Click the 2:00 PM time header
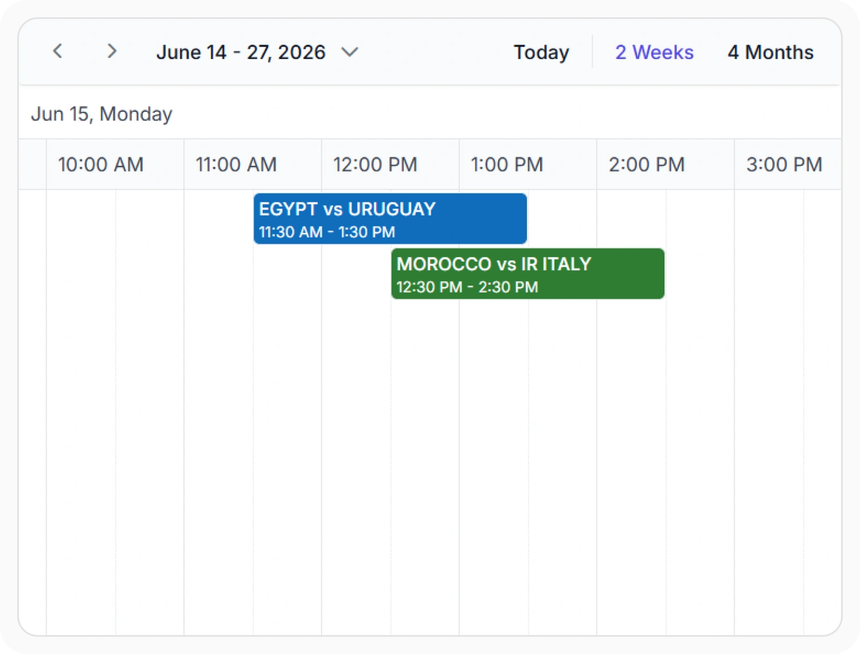This screenshot has height=654, width=860. [666, 165]
